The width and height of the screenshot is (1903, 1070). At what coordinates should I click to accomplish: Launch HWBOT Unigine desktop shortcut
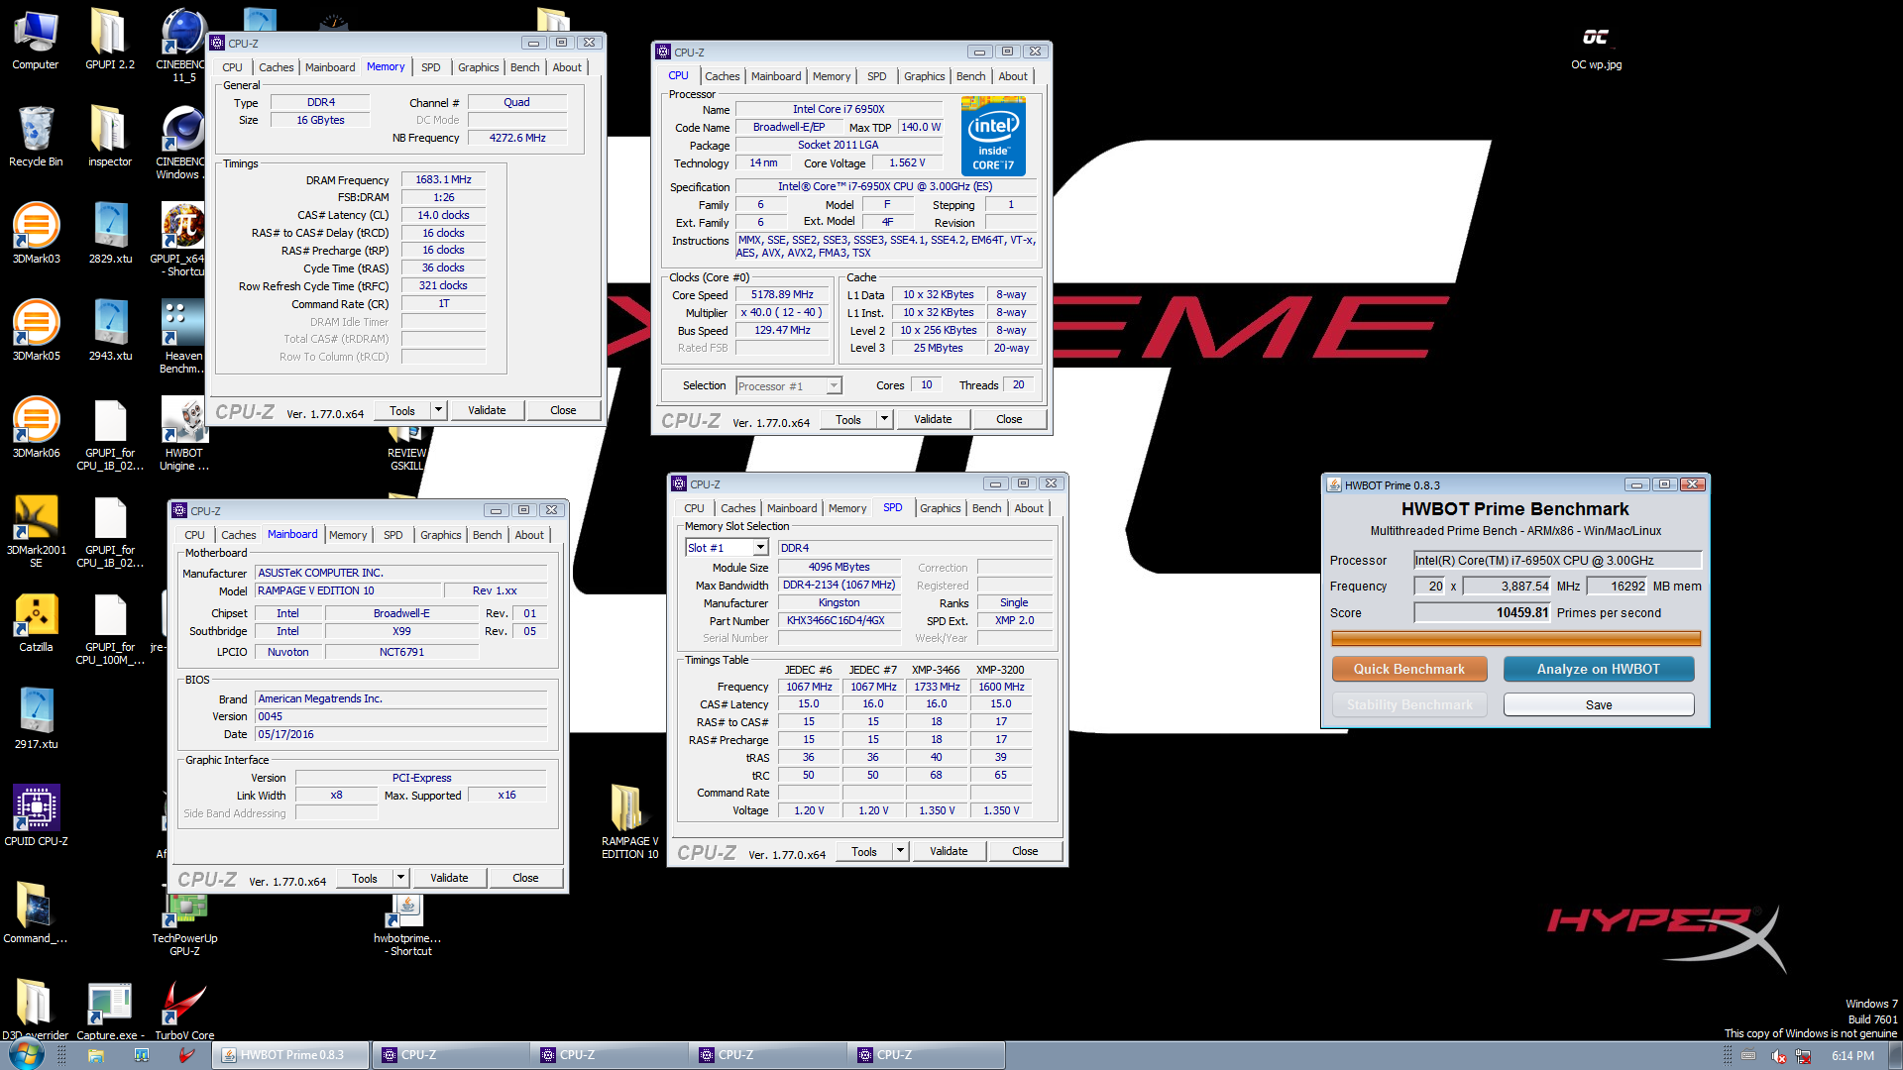[x=184, y=434]
